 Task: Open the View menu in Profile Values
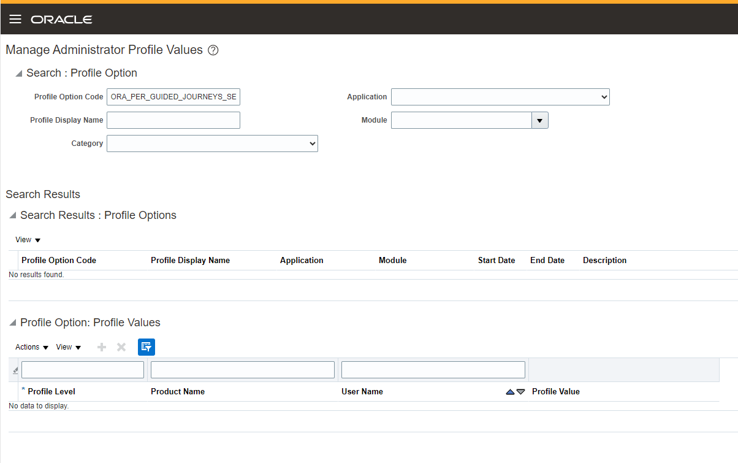(67, 346)
